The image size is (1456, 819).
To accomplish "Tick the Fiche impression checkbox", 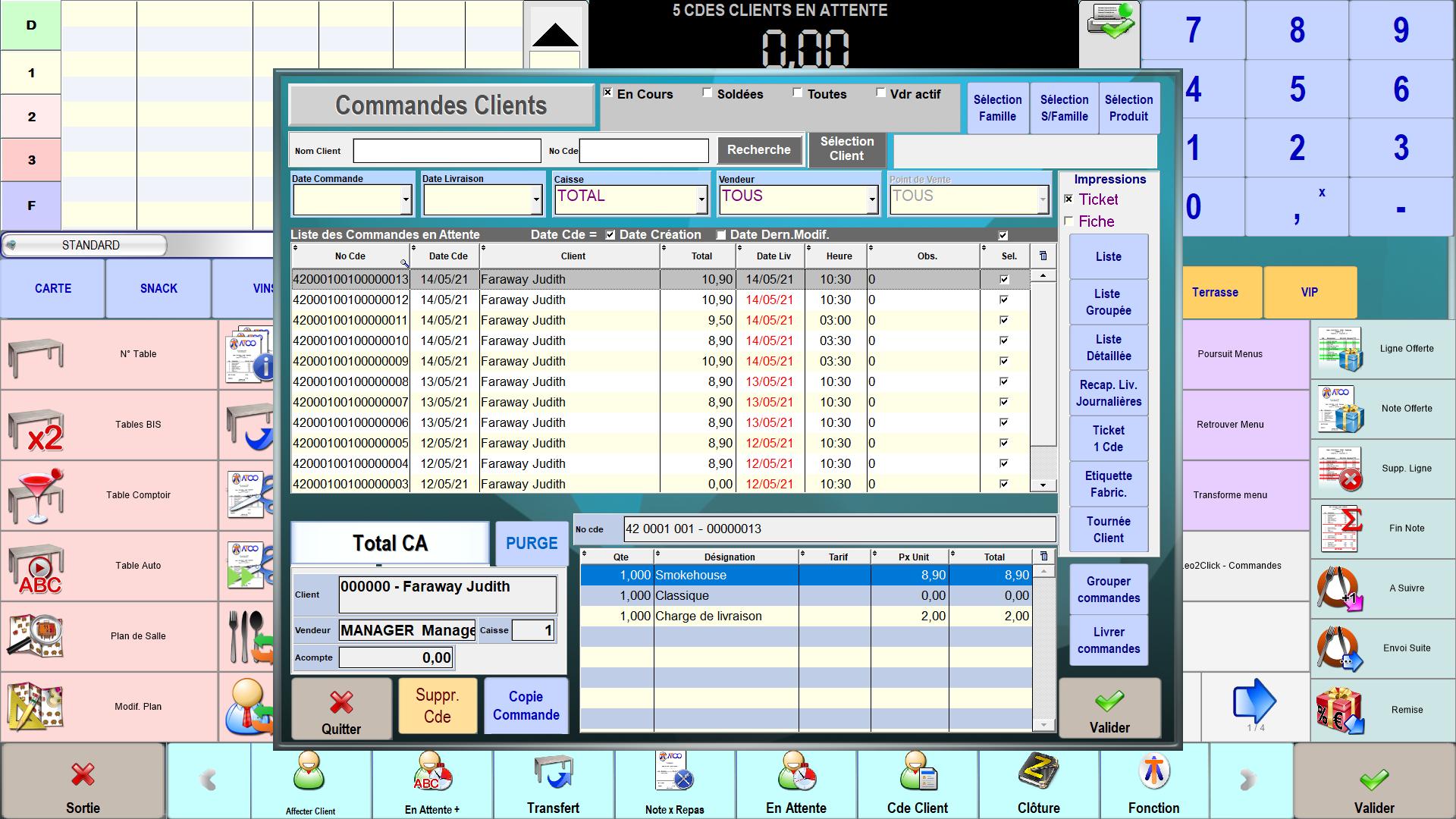I will pyautogui.click(x=1068, y=221).
